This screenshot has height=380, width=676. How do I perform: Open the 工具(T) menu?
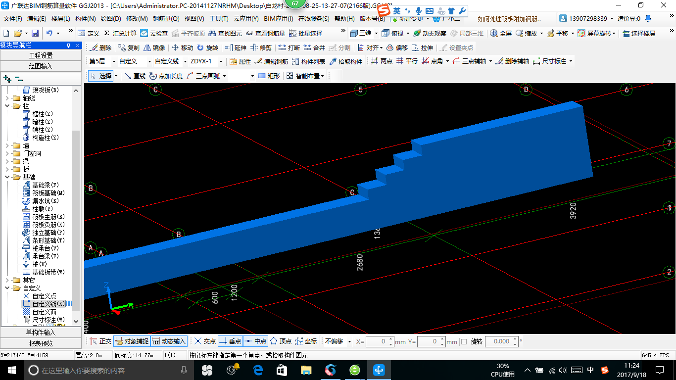219,19
